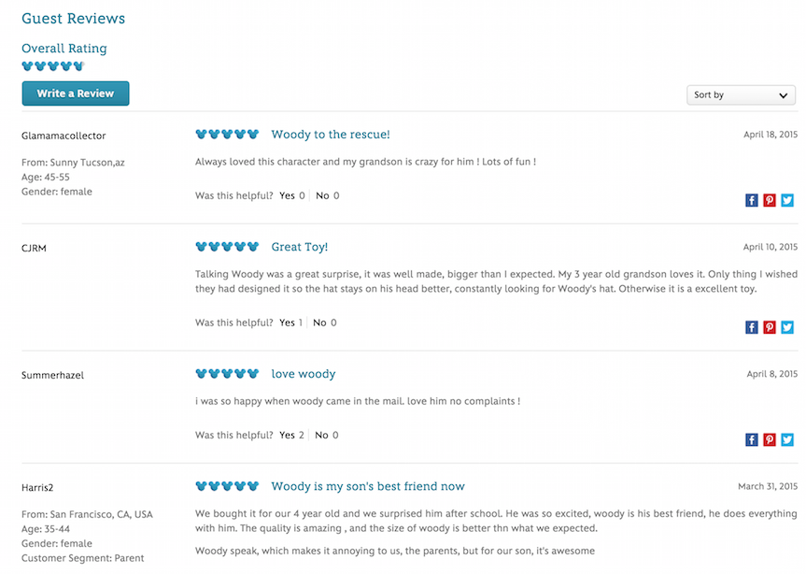Click No on the love woody review

click(x=321, y=434)
